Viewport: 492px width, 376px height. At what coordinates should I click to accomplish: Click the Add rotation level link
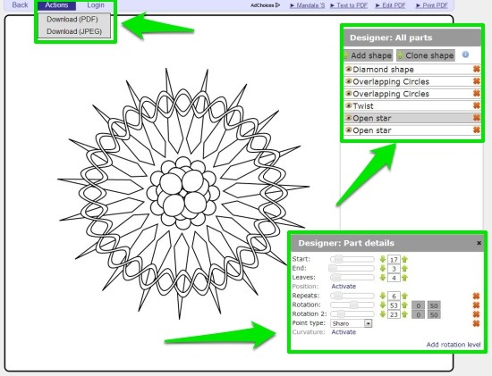pos(454,345)
